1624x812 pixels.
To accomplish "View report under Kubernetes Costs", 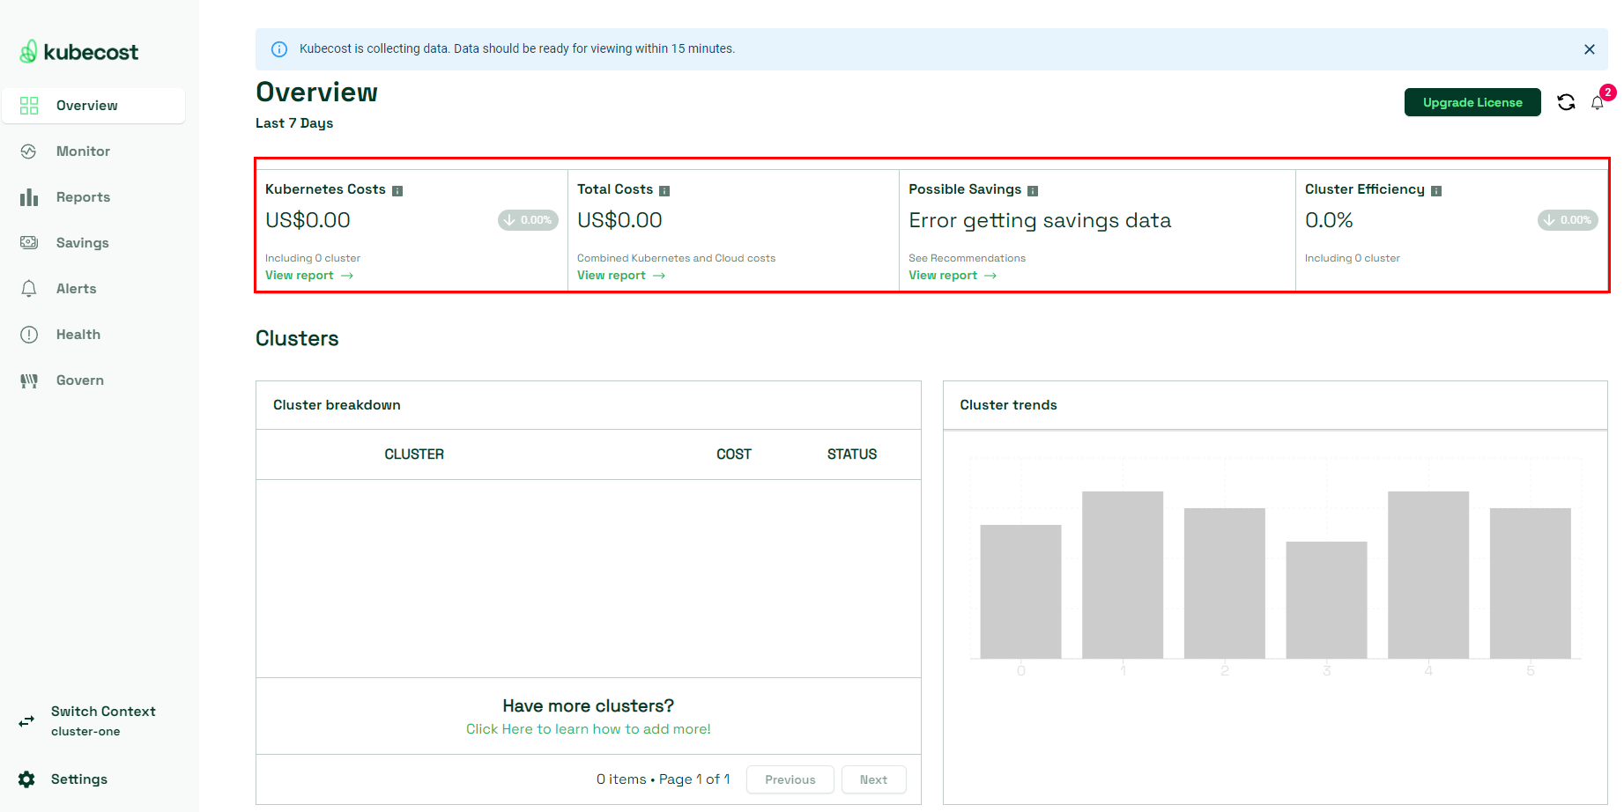I will pyautogui.click(x=309, y=276).
